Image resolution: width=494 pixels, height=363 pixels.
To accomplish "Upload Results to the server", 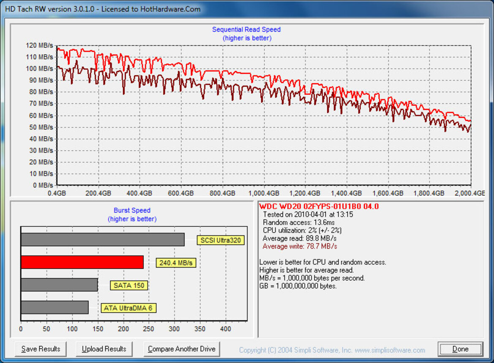I will coord(104,349).
